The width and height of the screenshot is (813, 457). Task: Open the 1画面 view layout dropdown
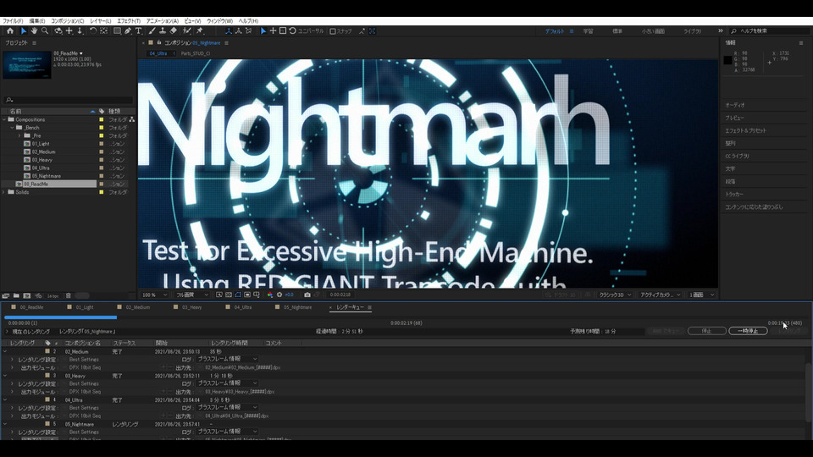[x=701, y=295]
